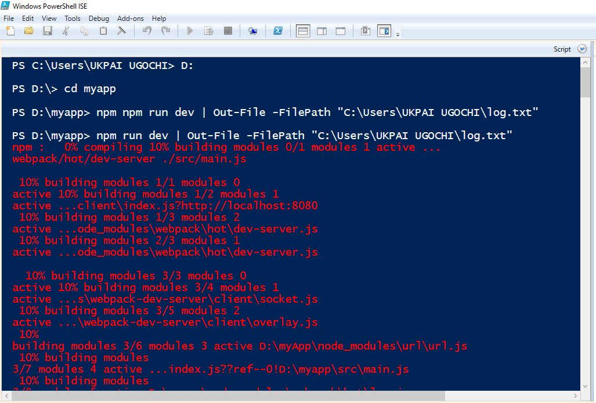596x403 pixels.
Task: Create a new script file
Action: pos(10,31)
